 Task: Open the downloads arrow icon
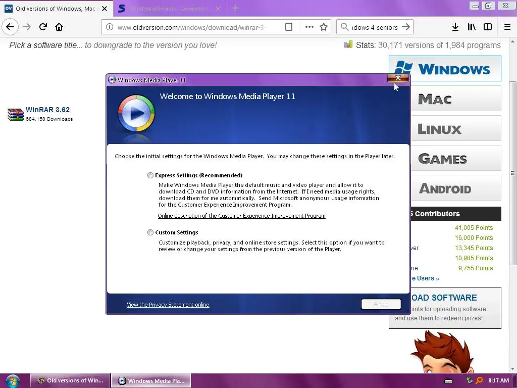tap(455, 27)
